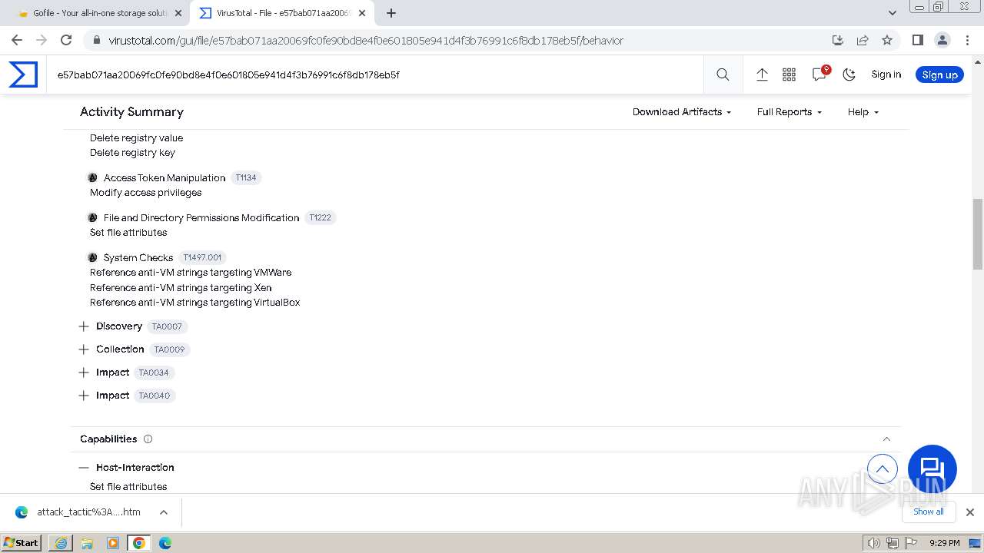Click the share page icon
The width and height of the screenshot is (984, 553).
point(863,40)
